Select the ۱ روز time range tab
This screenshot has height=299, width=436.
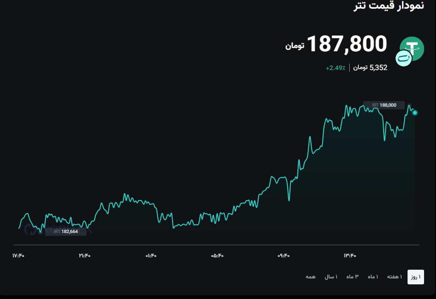pyautogui.click(x=416, y=277)
